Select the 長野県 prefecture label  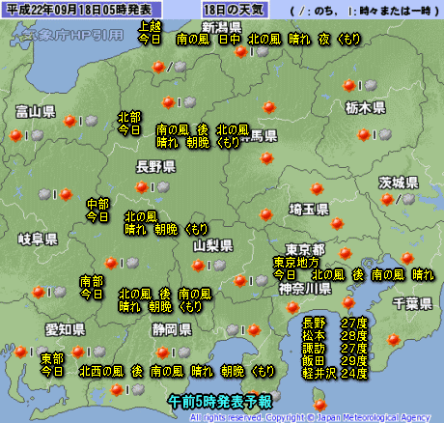tap(155, 167)
